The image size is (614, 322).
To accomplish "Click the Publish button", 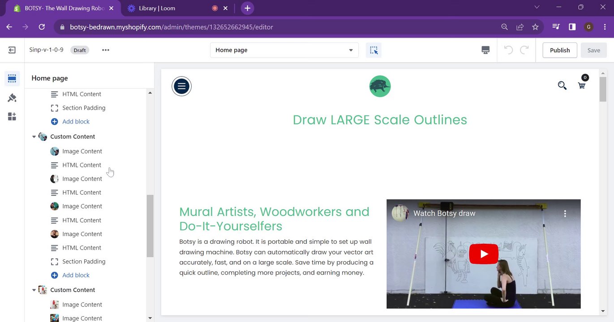I will tap(560, 50).
